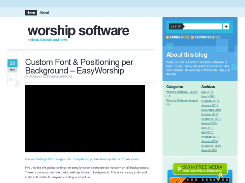Image resolution: width=245 pixels, height=183 pixels.
Task: Open April 2010 archive
Action: (x=207, y=132)
